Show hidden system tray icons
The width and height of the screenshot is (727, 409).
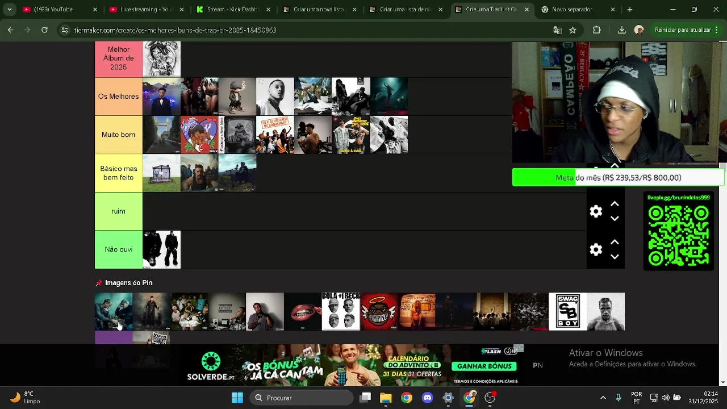coord(603,398)
